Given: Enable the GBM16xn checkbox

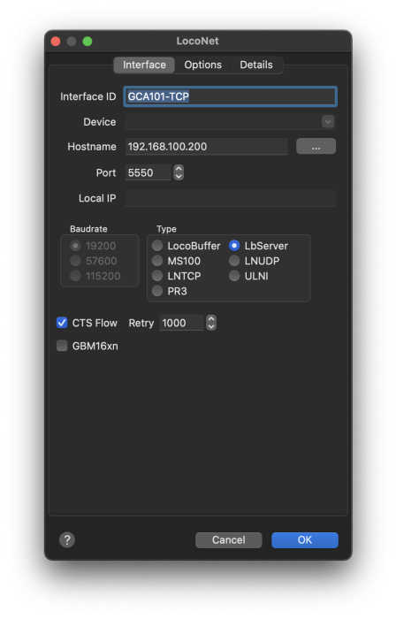Looking at the screenshot, I should point(62,346).
